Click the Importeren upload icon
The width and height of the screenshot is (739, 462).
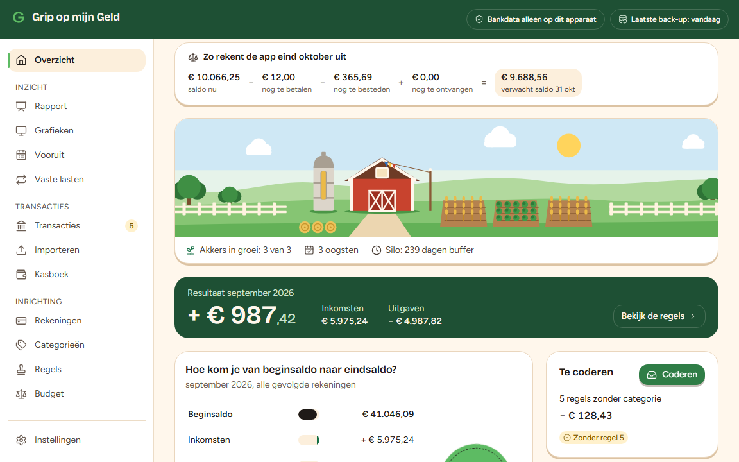pyautogui.click(x=21, y=250)
